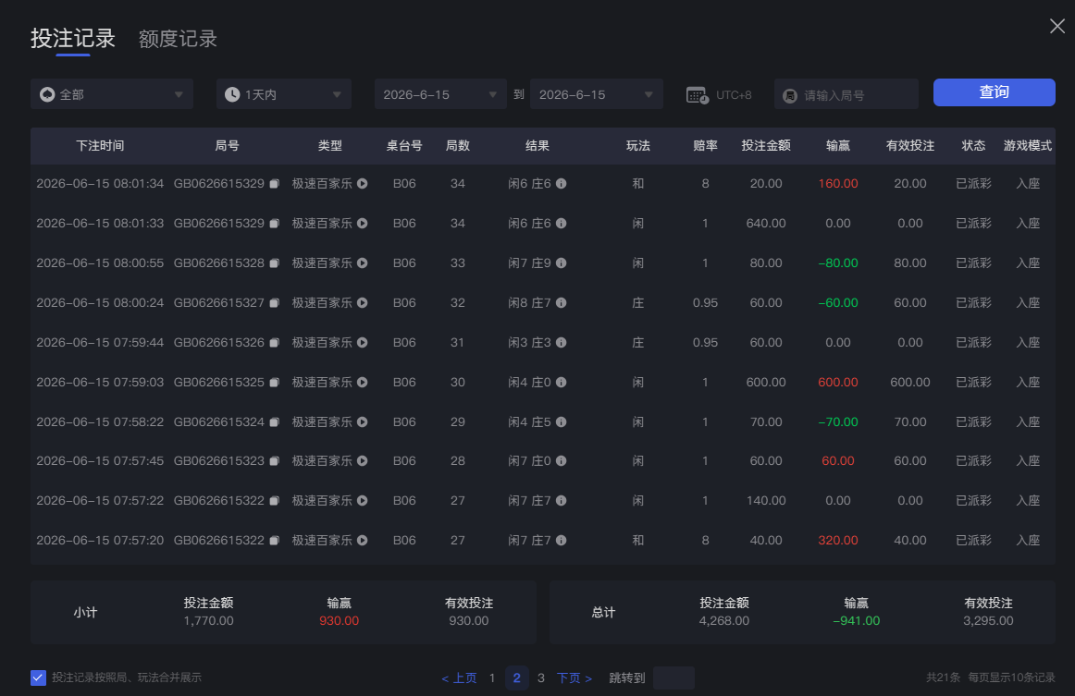Play video replay for round 28 row
1075x696 pixels.
363,461
